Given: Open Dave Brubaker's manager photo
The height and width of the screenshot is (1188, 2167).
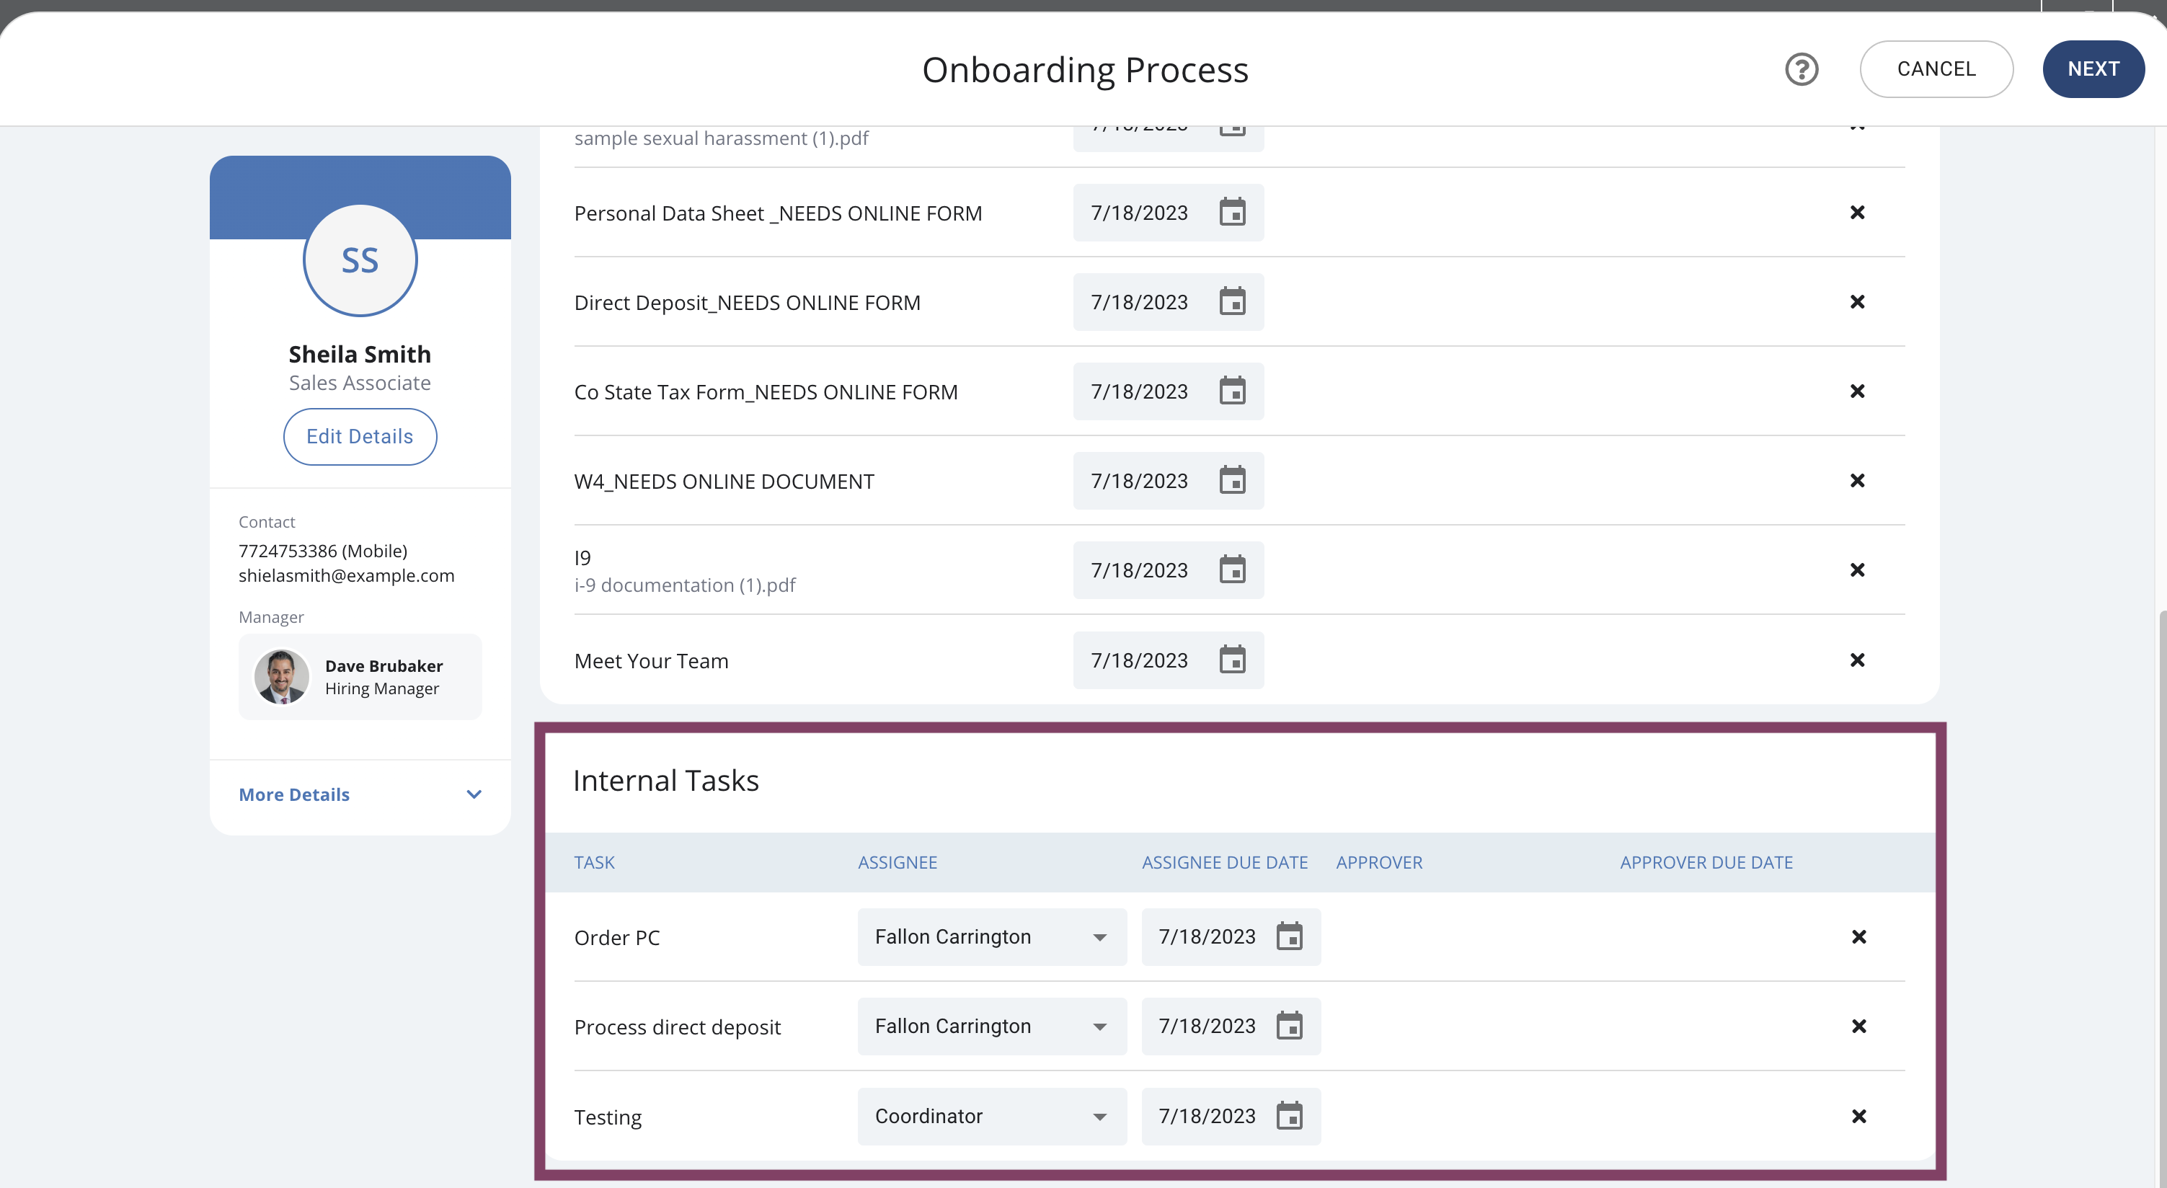Looking at the screenshot, I should 282,676.
